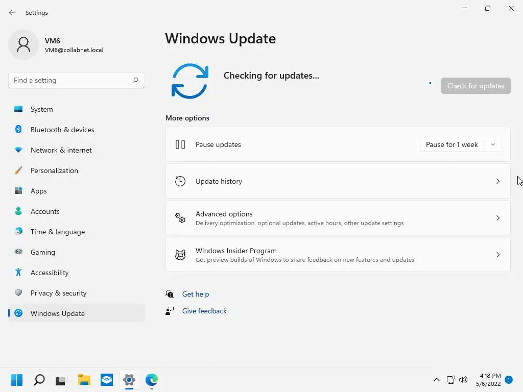Click the Pause for 1 week button
Screen dimensions: 523x392
pyautogui.click(x=452, y=144)
